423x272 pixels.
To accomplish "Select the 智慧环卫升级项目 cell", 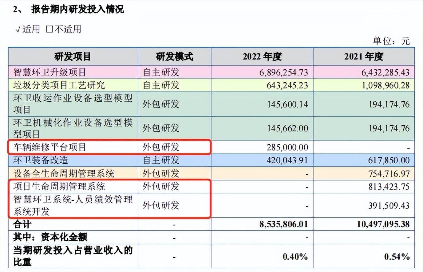I will tap(50, 72).
